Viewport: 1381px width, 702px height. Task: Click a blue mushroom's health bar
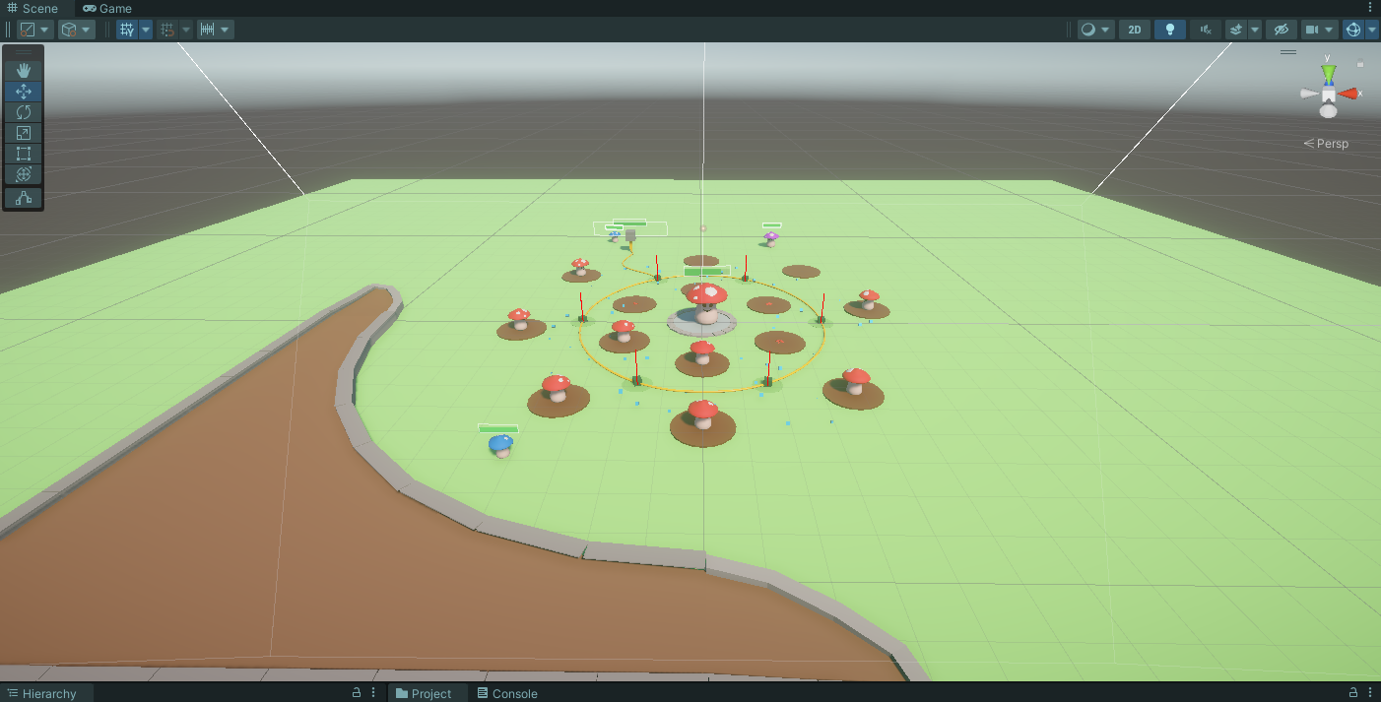[497, 429]
